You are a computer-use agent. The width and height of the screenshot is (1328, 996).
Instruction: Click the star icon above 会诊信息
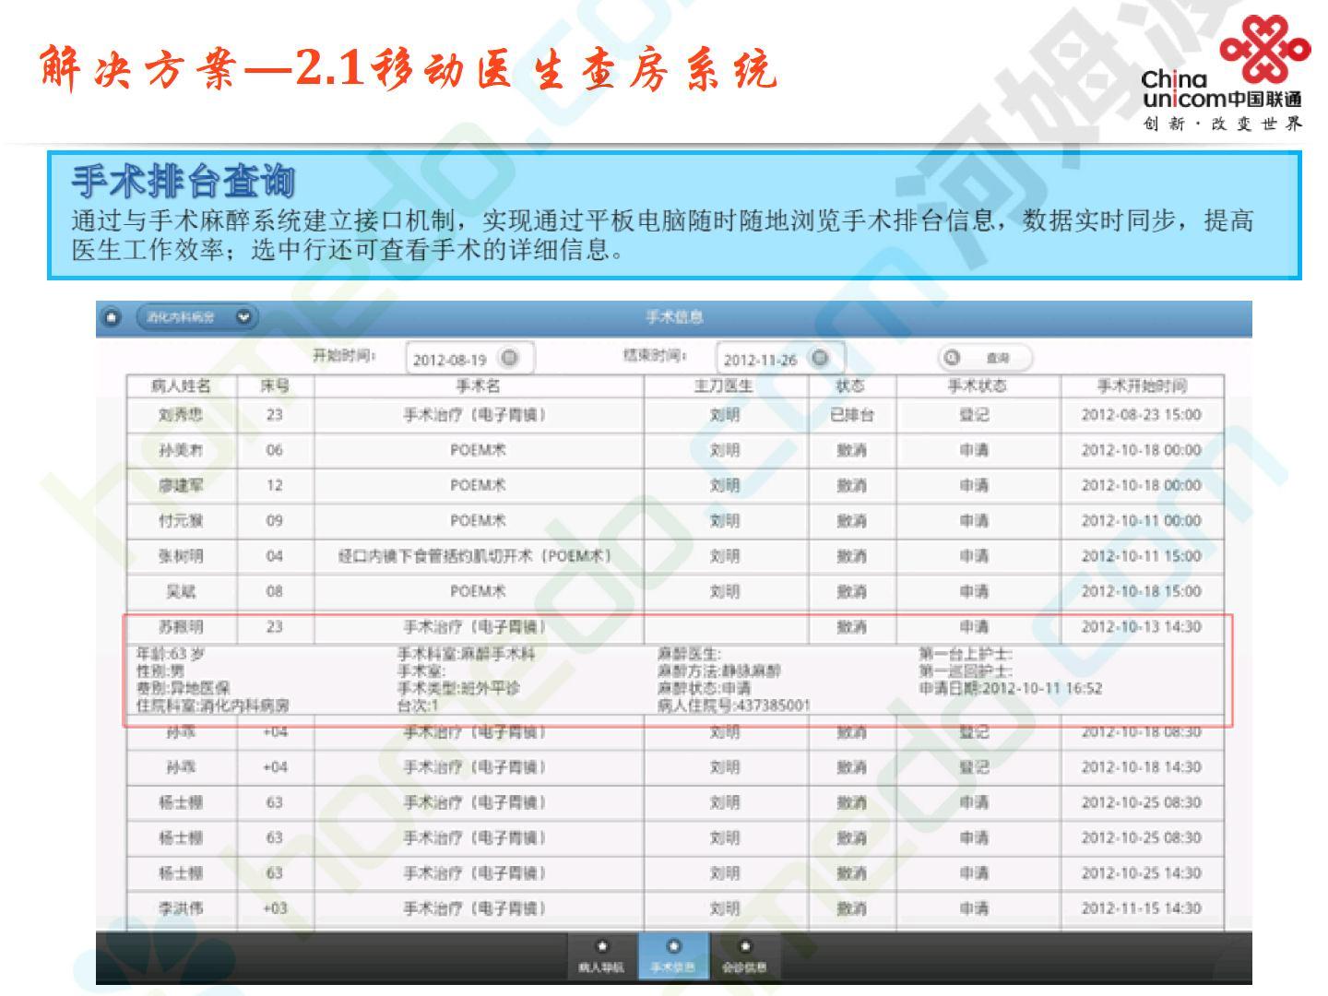pyautogui.click(x=745, y=947)
